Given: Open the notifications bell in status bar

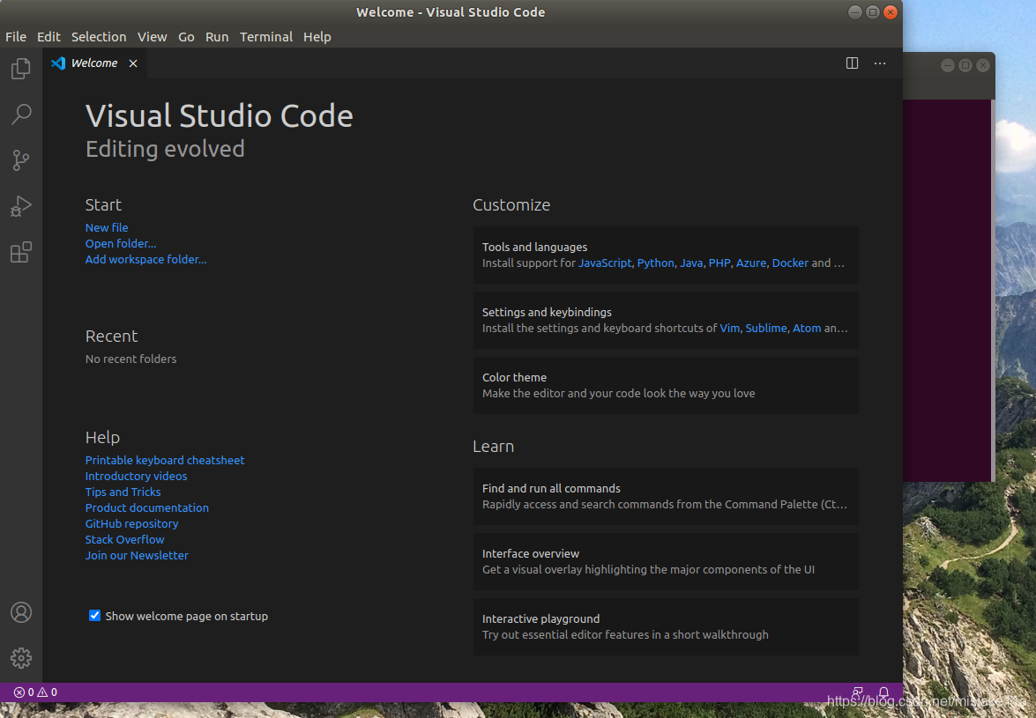Looking at the screenshot, I should [883, 692].
